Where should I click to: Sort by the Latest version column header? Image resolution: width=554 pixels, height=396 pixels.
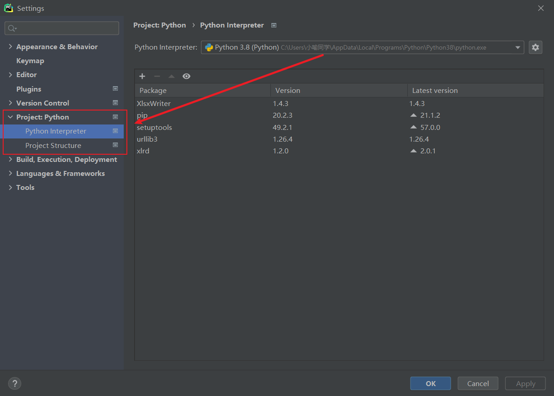coord(475,90)
